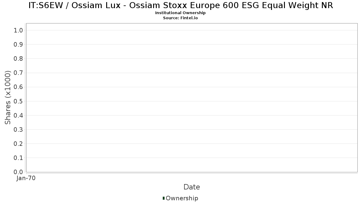Click the 0.8 y-axis tick label
This screenshot has width=361, height=203.
click(18, 59)
